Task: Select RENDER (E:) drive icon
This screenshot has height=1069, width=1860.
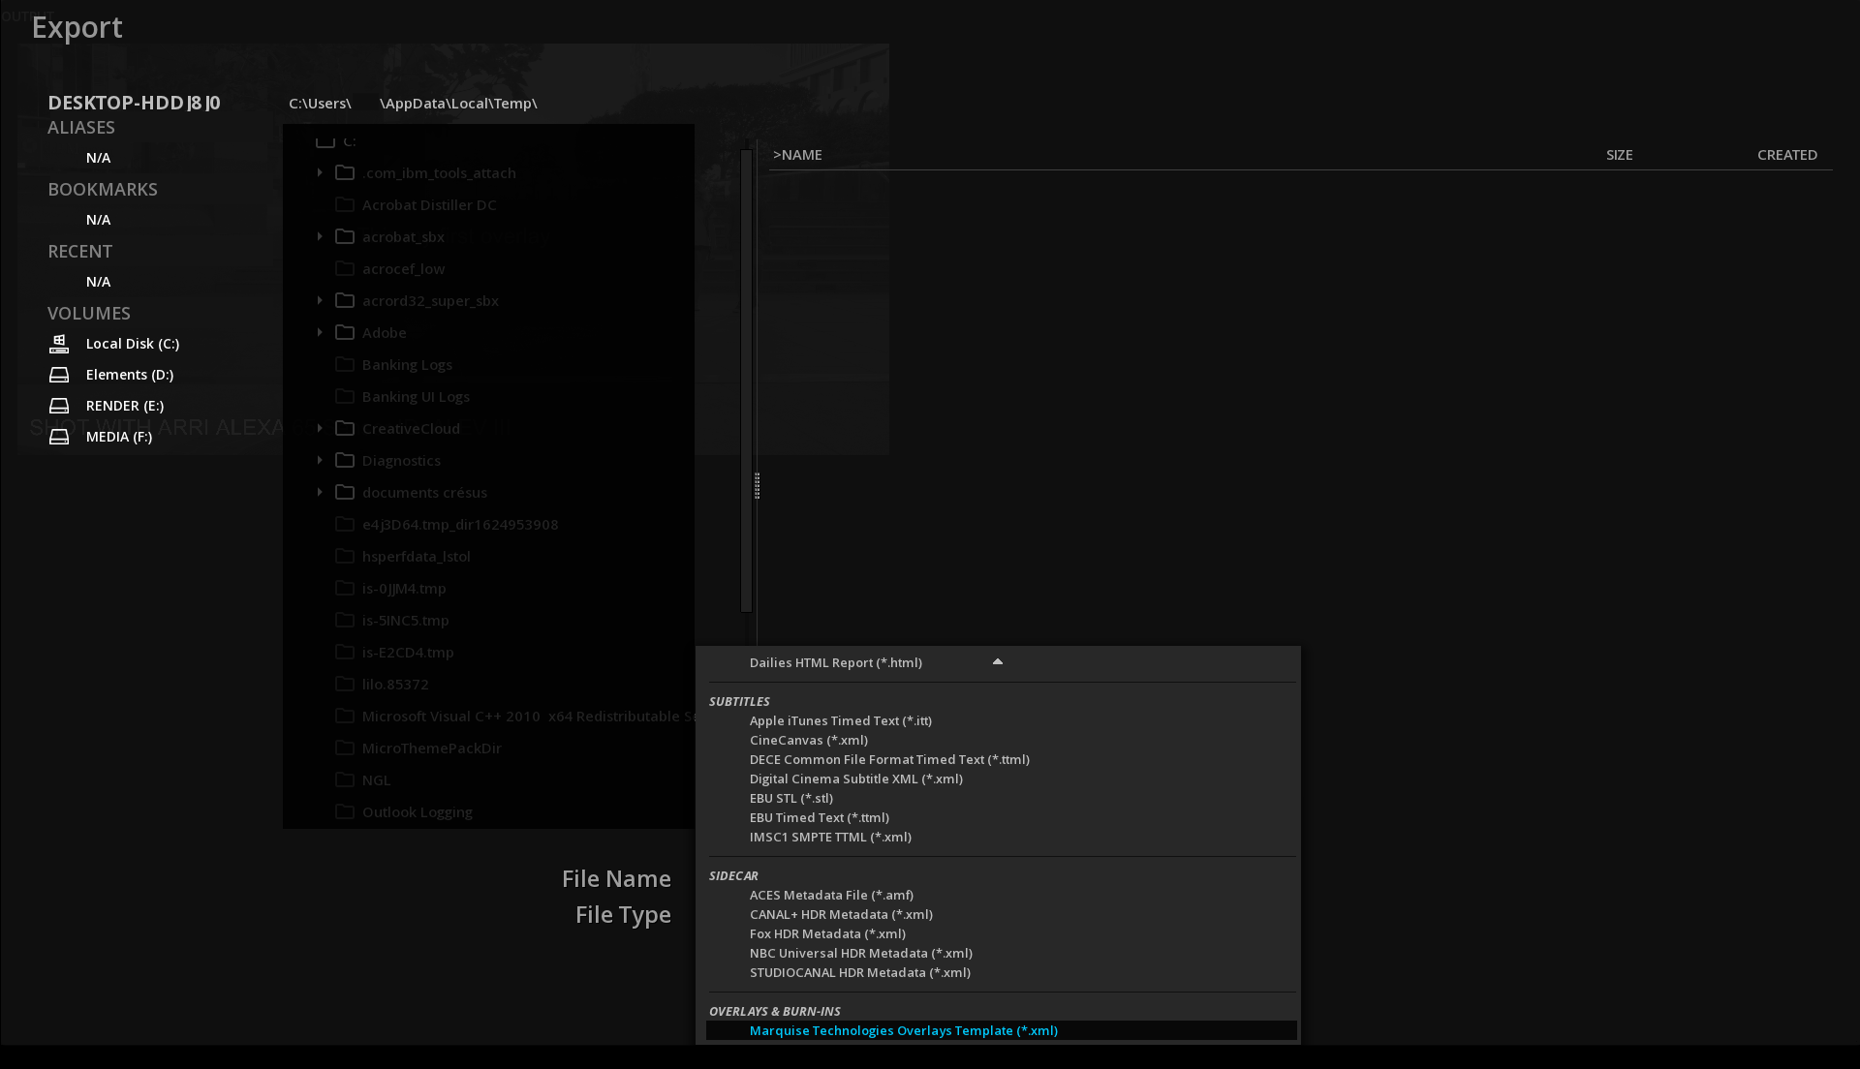Action: coord(59,406)
